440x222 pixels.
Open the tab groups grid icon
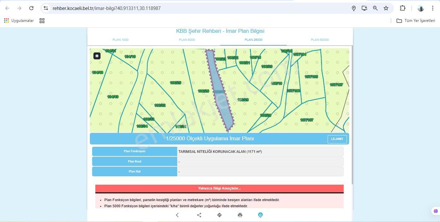42,21
